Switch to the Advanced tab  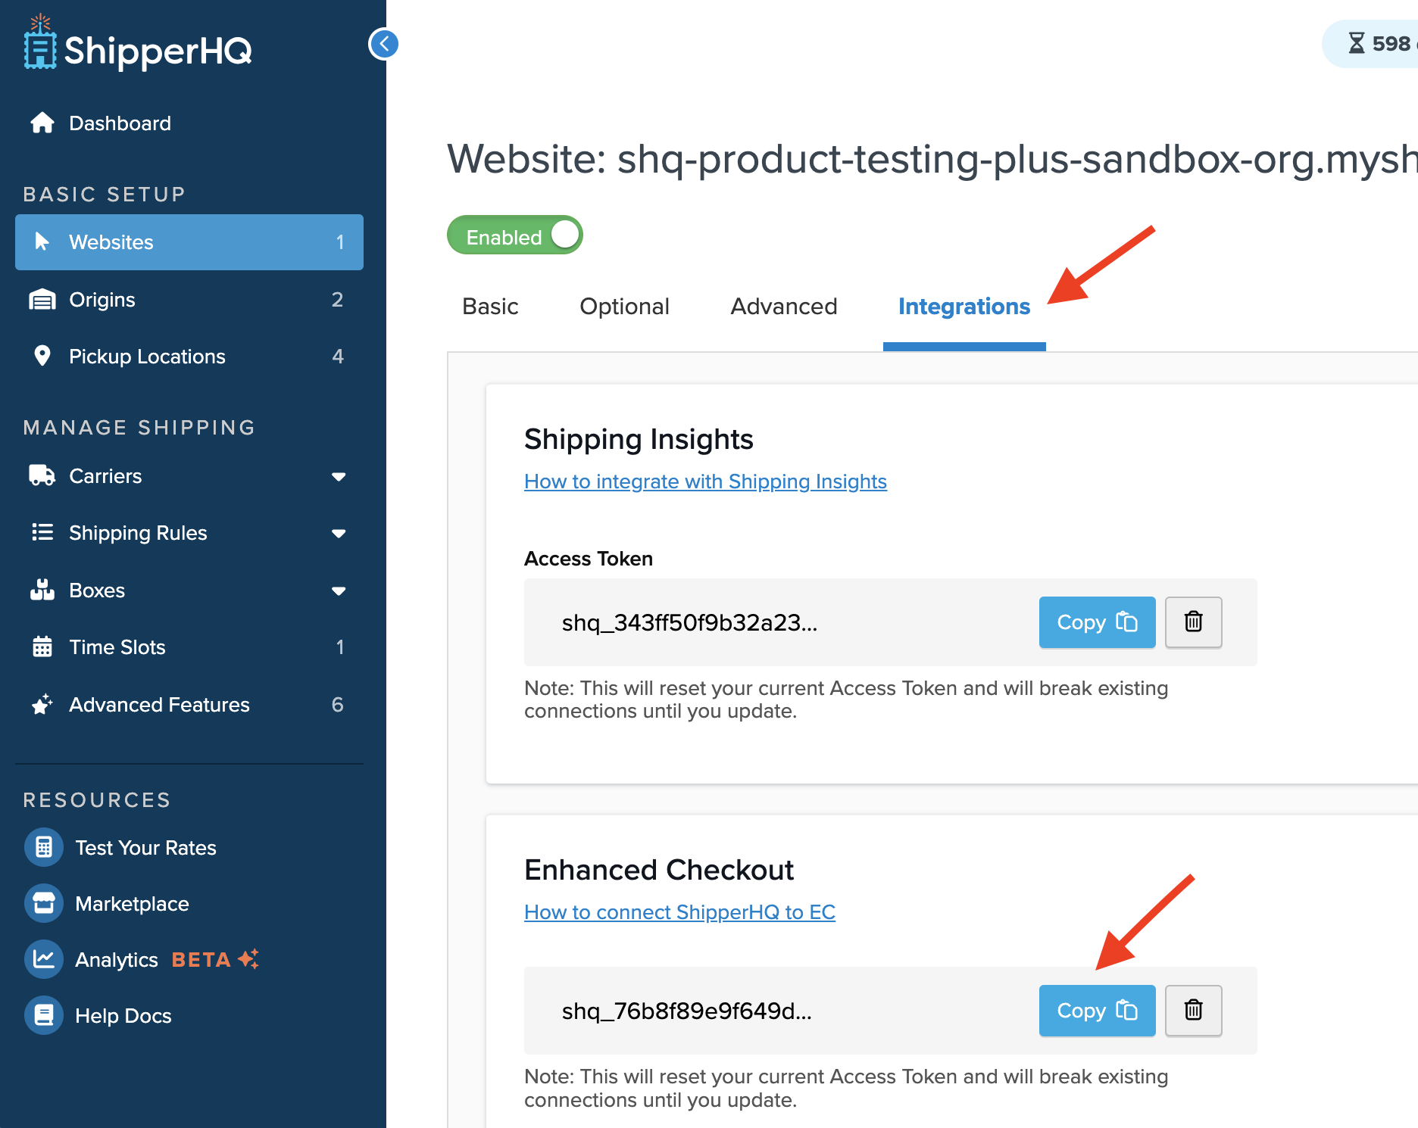(783, 307)
